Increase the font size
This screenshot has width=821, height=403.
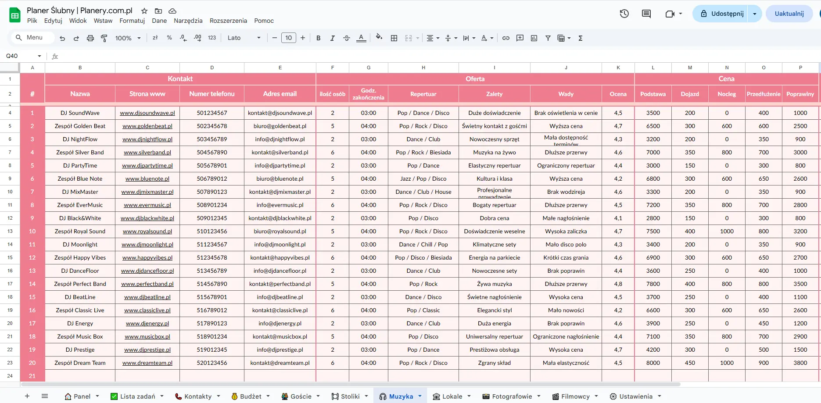click(303, 38)
